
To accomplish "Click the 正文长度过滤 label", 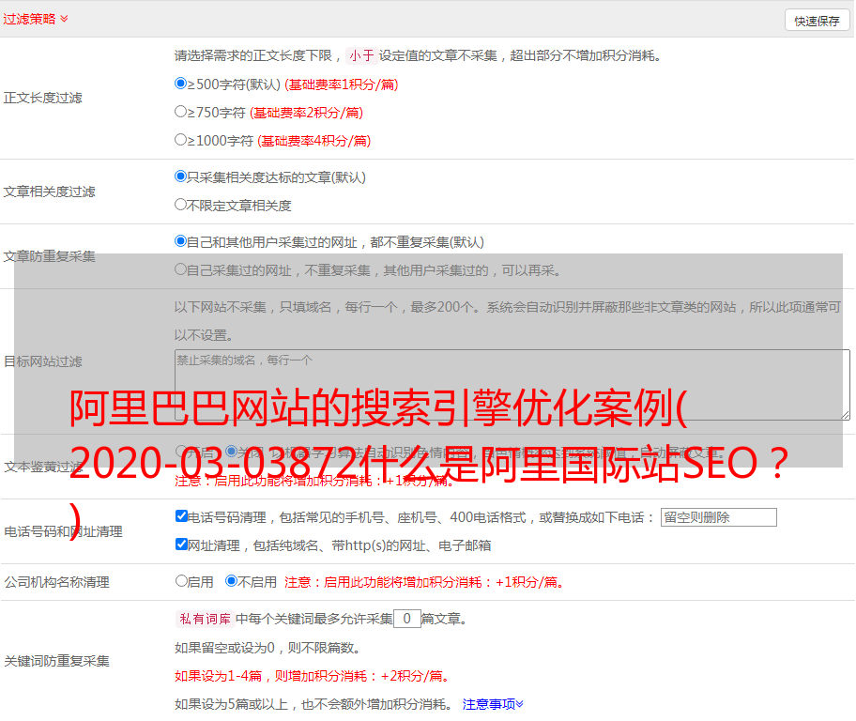I will (x=42, y=98).
